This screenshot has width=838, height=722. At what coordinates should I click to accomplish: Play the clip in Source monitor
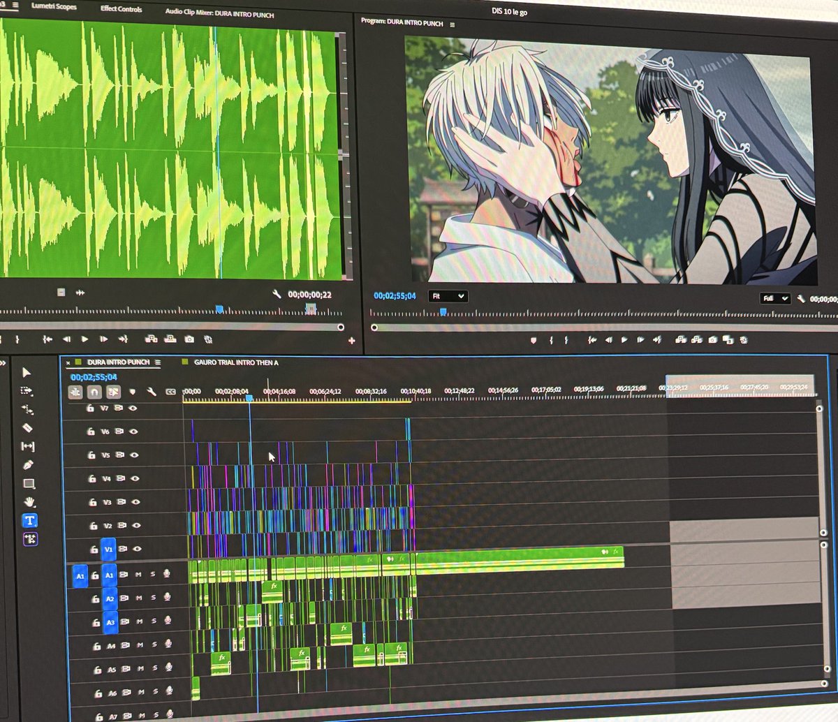tap(84, 339)
